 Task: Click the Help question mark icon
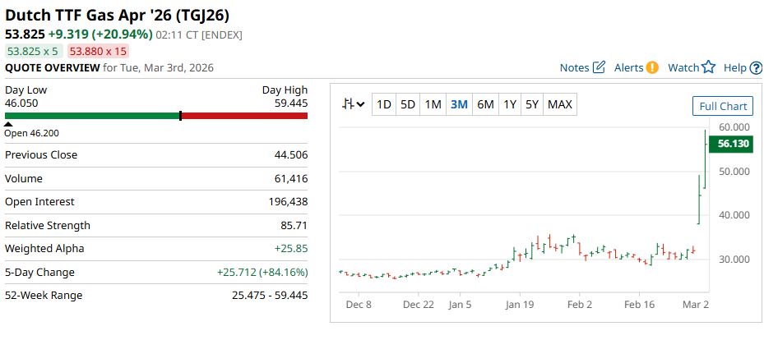[756, 67]
